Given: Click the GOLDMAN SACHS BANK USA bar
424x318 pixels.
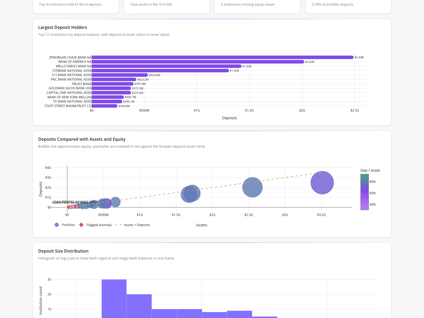Looking at the screenshot, I should (x=111, y=88).
